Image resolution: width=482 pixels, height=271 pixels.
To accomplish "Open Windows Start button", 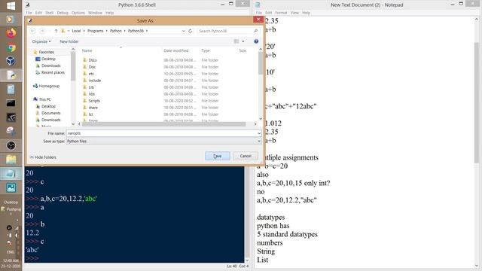I will point(11,6).
